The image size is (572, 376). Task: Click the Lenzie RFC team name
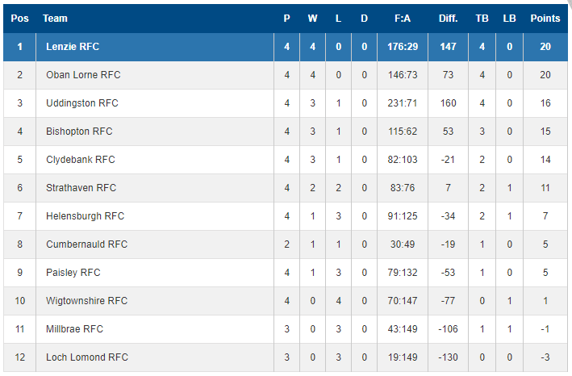pos(73,47)
